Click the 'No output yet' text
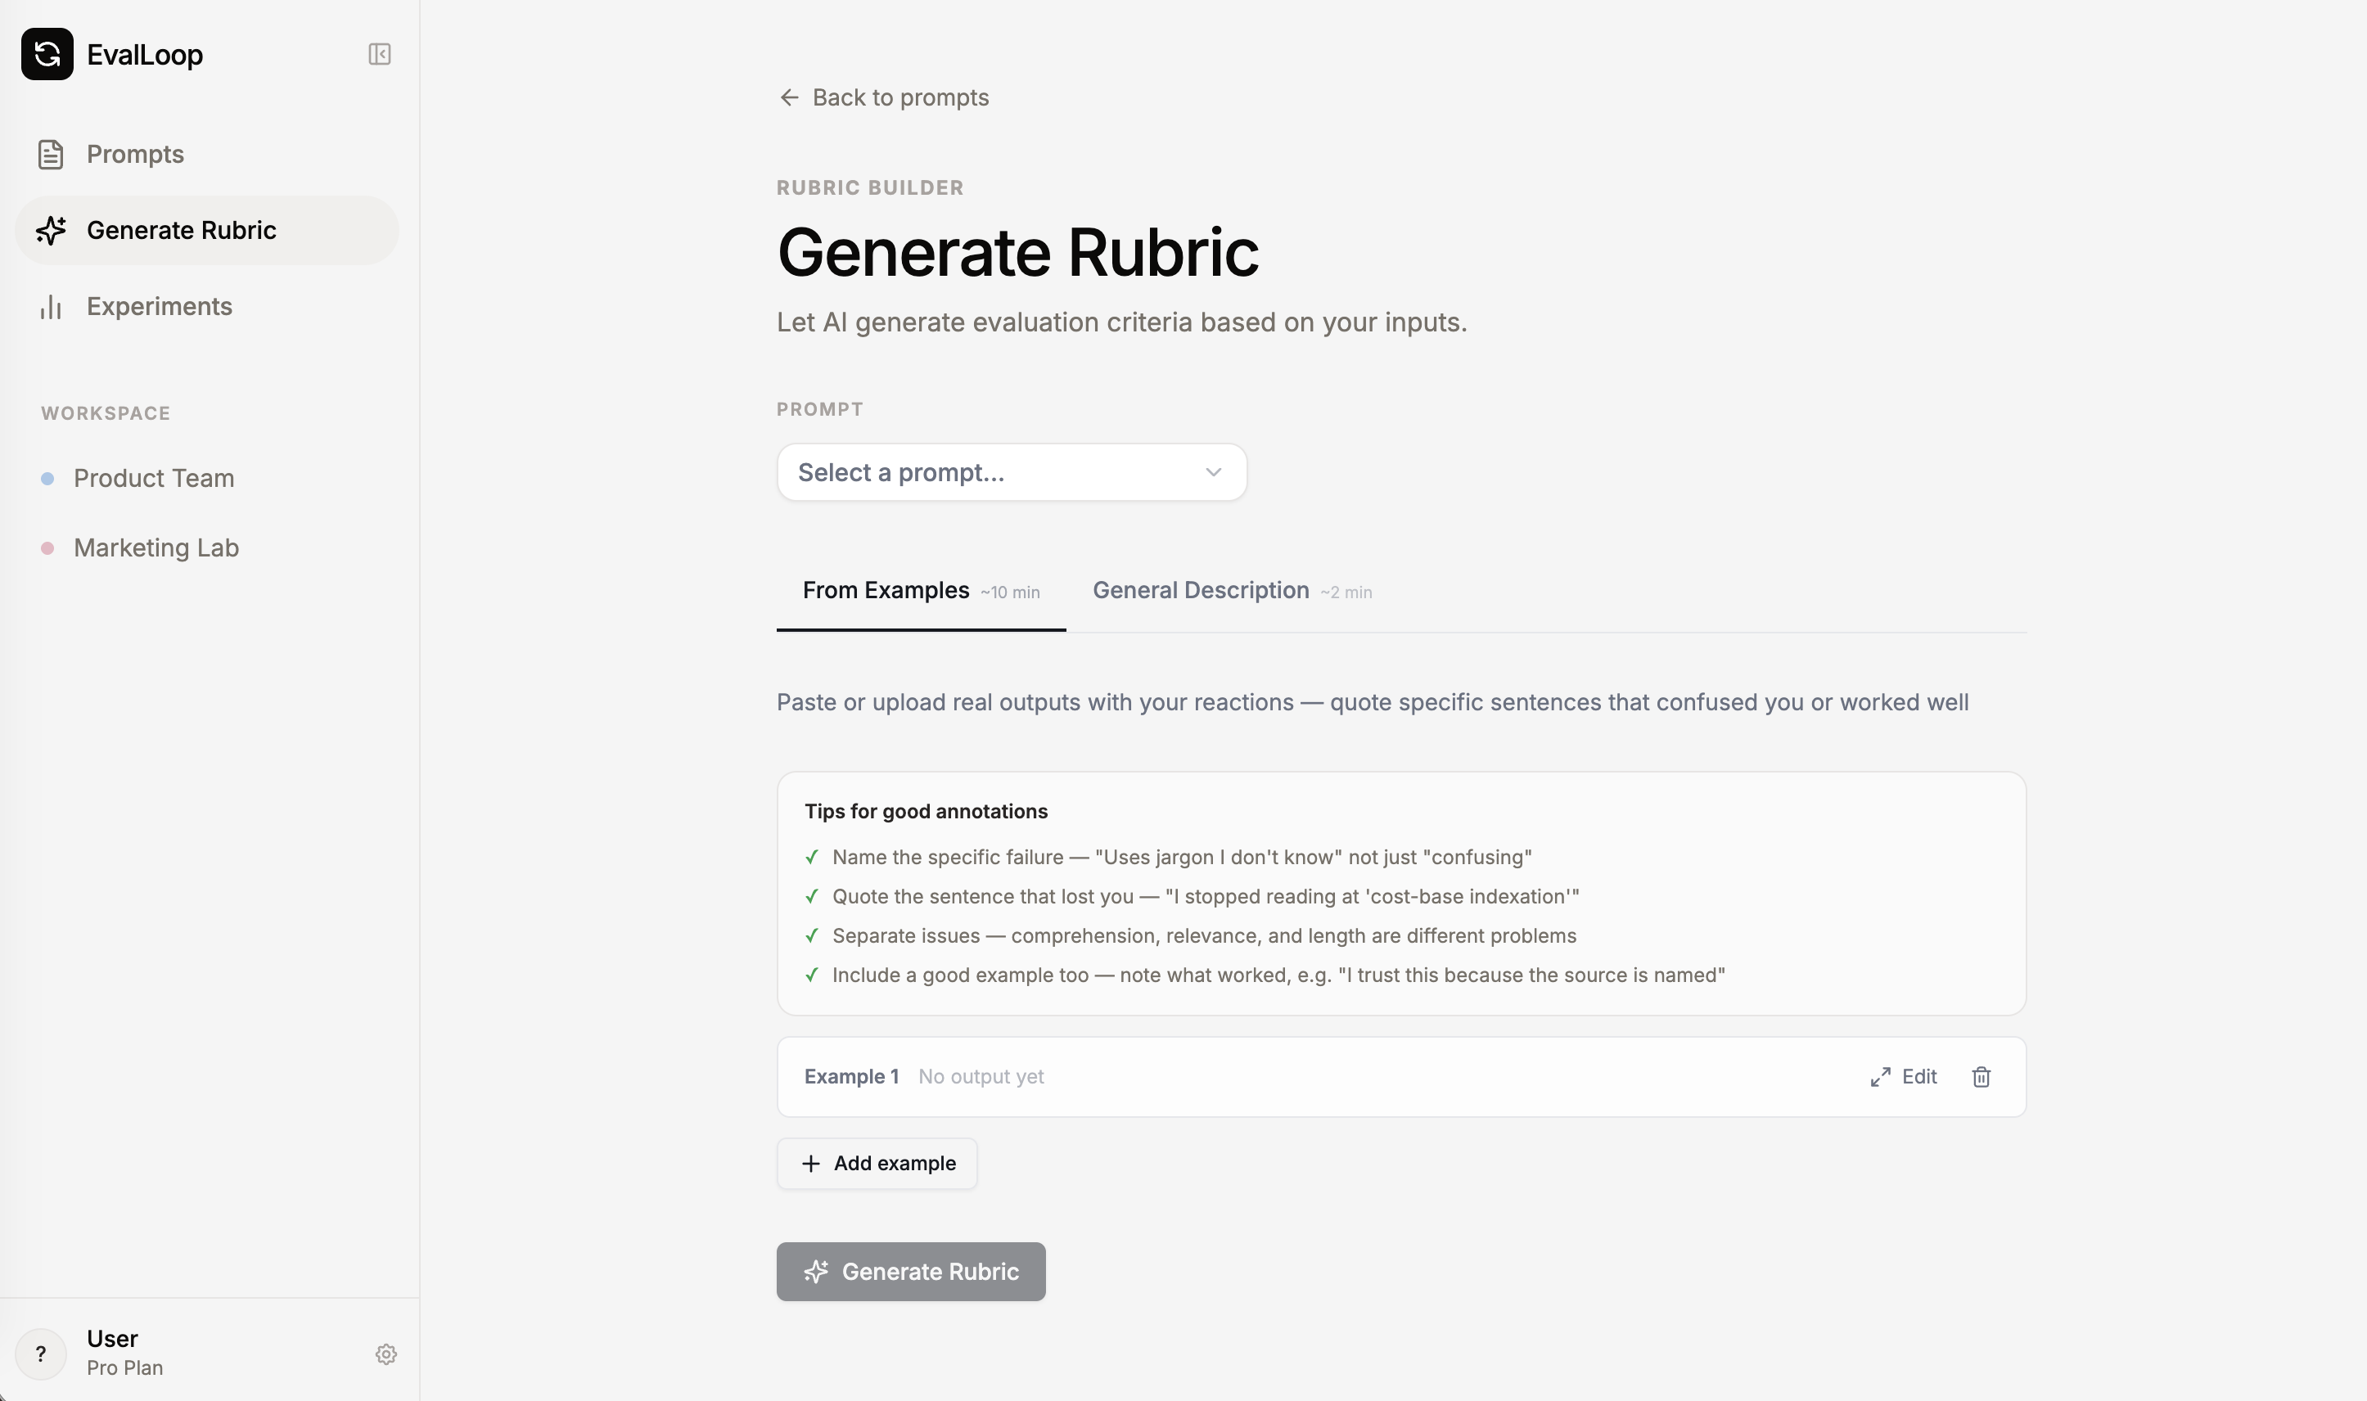The width and height of the screenshot is (2367, 1401). [981, 1077]
